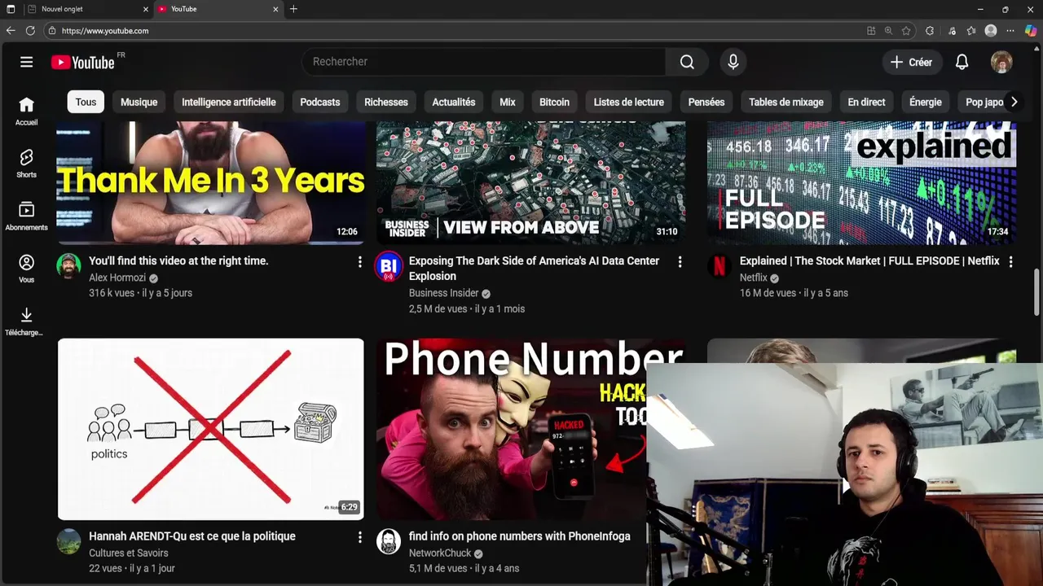
Task: Open Alex Hormozi channel name link
Action: [x=117, y=278]
